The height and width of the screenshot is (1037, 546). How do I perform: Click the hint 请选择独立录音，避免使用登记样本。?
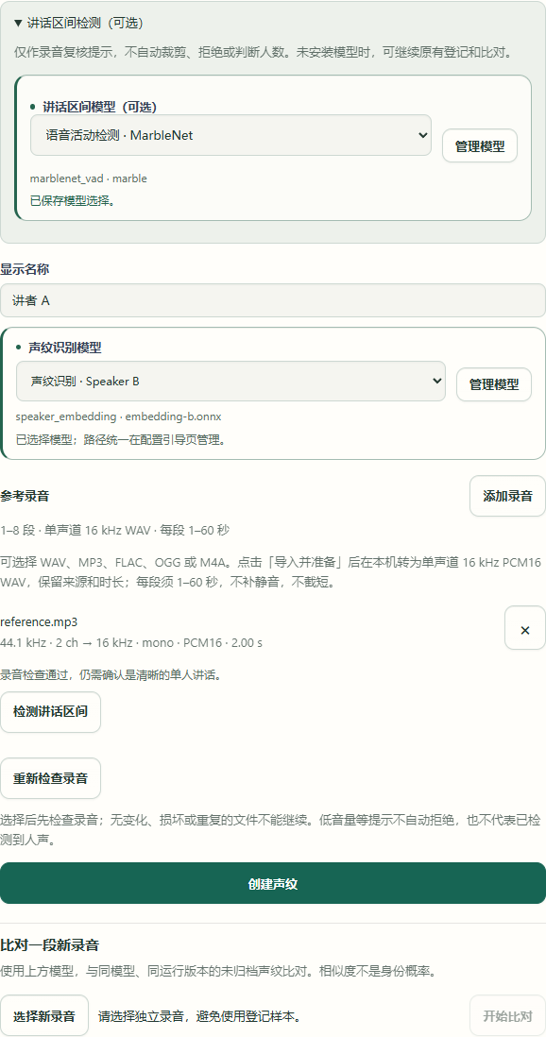pyautogui.click(x=202, y=1015)
